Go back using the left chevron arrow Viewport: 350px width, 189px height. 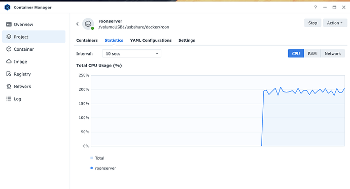point(78,24)
